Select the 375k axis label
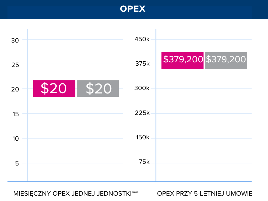 click(x=142, y=64)
